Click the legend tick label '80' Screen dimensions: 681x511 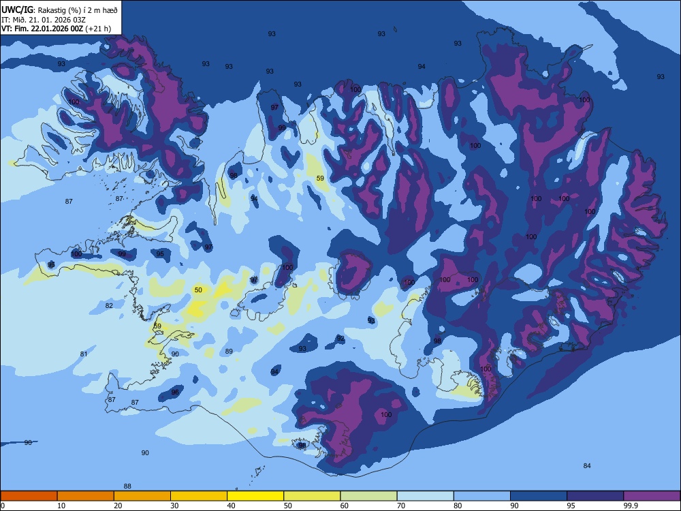[458, 506]
